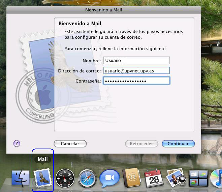This screenshot has height=192, width=222.
Task: Open iChat video camera dock icon
Action: coord(109,178)
